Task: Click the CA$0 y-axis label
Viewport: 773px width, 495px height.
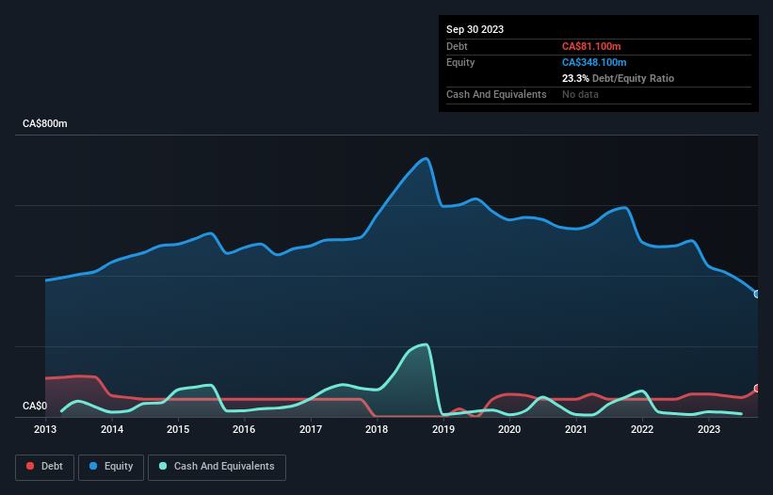Action: point(35,406)
